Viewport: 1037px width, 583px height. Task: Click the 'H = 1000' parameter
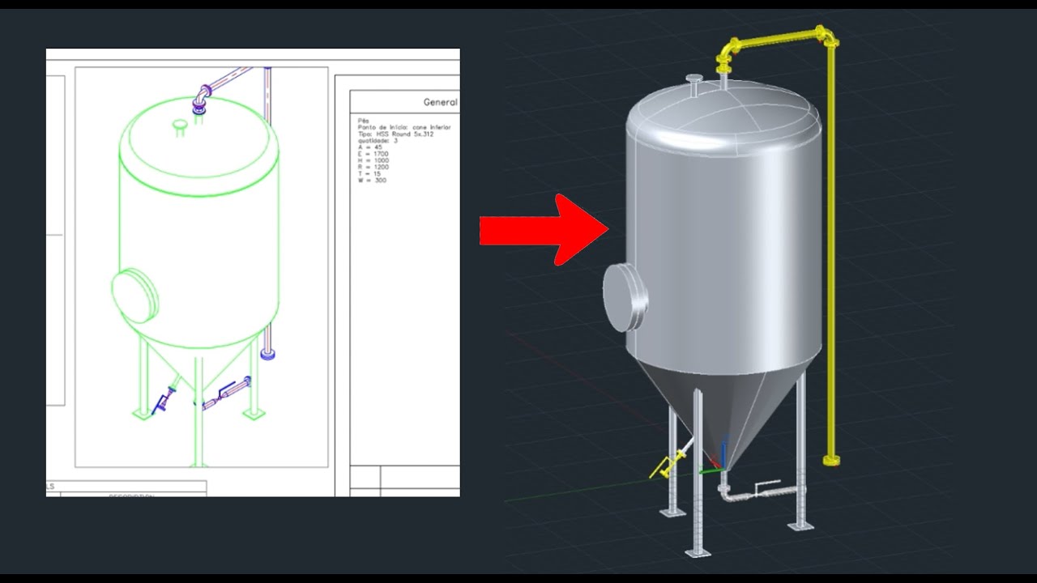373,160
